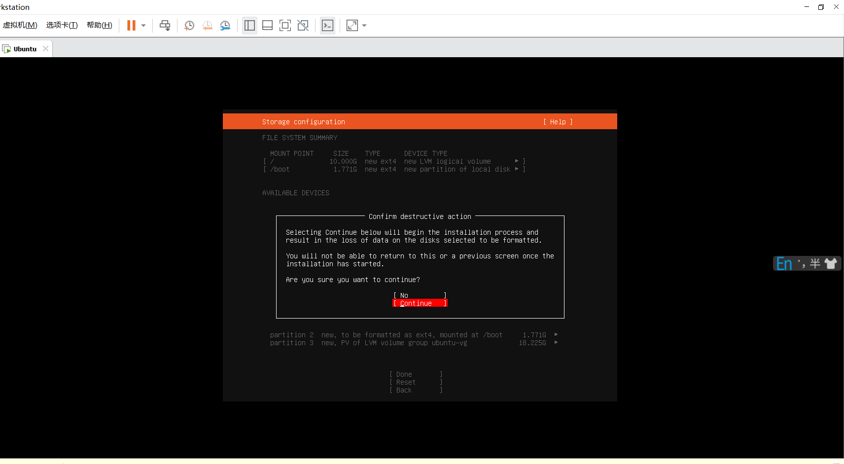Select the Ubuntu VM tab

coord(25,49)
